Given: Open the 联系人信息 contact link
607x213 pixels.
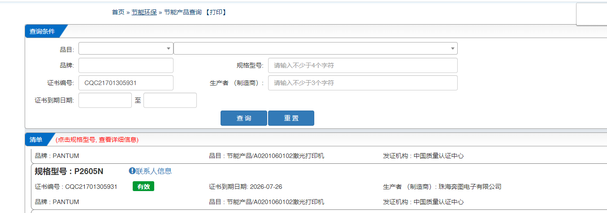Looking at the screenshot, I should tap(154, 171).
